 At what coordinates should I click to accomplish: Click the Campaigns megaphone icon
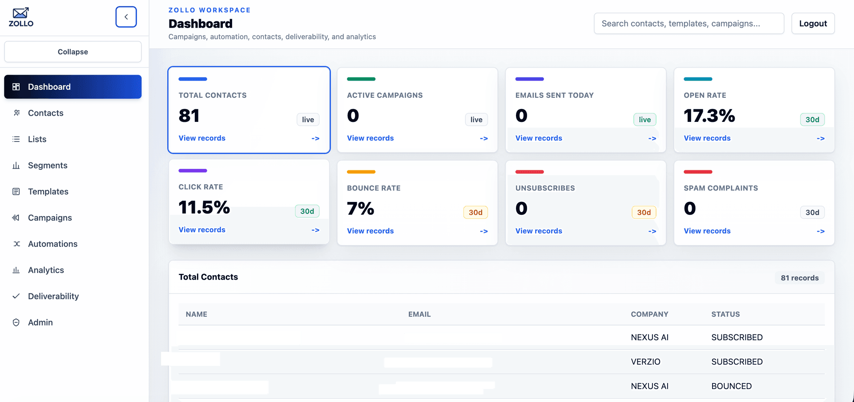16,218
